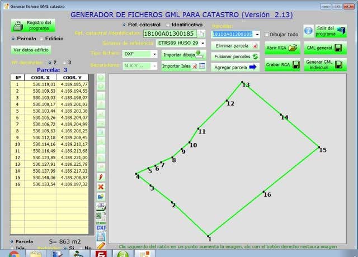This screenshot has width=358, height=257.
Task: Open the Parcelas dropdown list
Action: click(257, 34)
